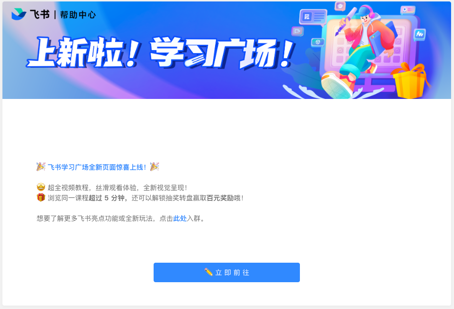Click the yellow gift box illustration in banner

[410, 81]
